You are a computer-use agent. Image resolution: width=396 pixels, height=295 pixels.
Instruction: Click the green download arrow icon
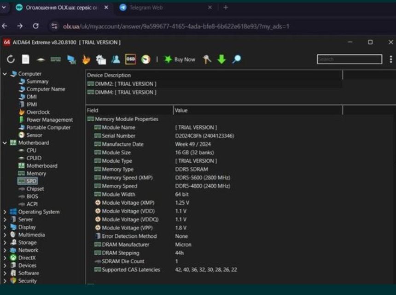click(x=221, y=59)
